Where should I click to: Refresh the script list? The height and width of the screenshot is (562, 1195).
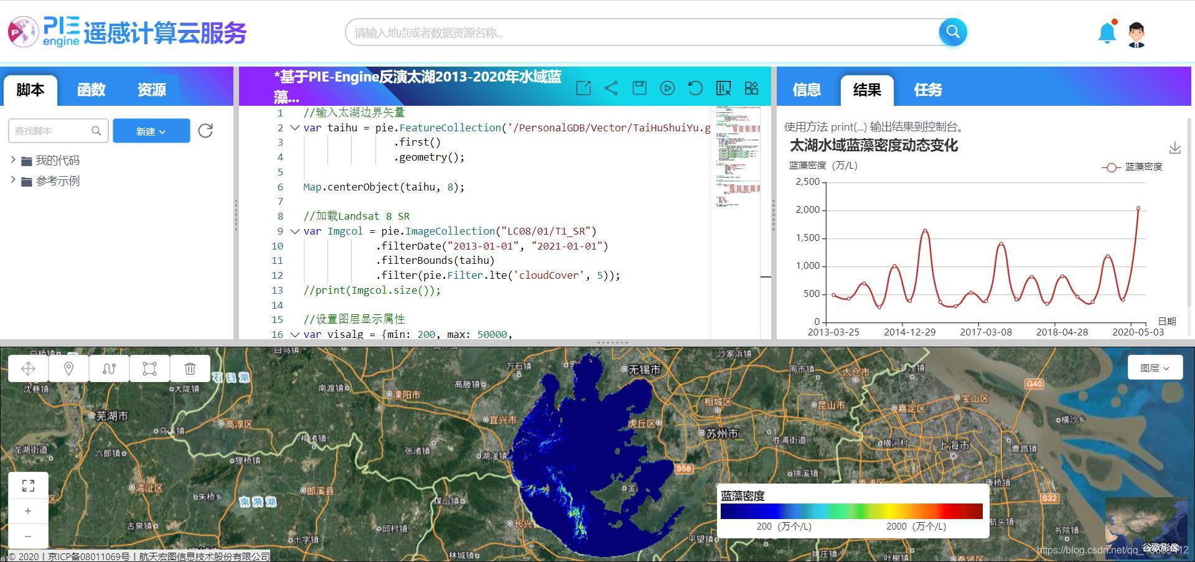point(205,131)
